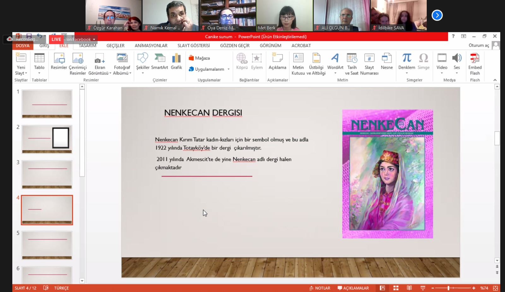Open ribbon display options

pos(464,36)
